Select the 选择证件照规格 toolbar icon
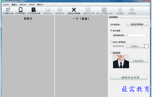Image resolution: width=152 pixels, height=97 pixels. point(74,11)
